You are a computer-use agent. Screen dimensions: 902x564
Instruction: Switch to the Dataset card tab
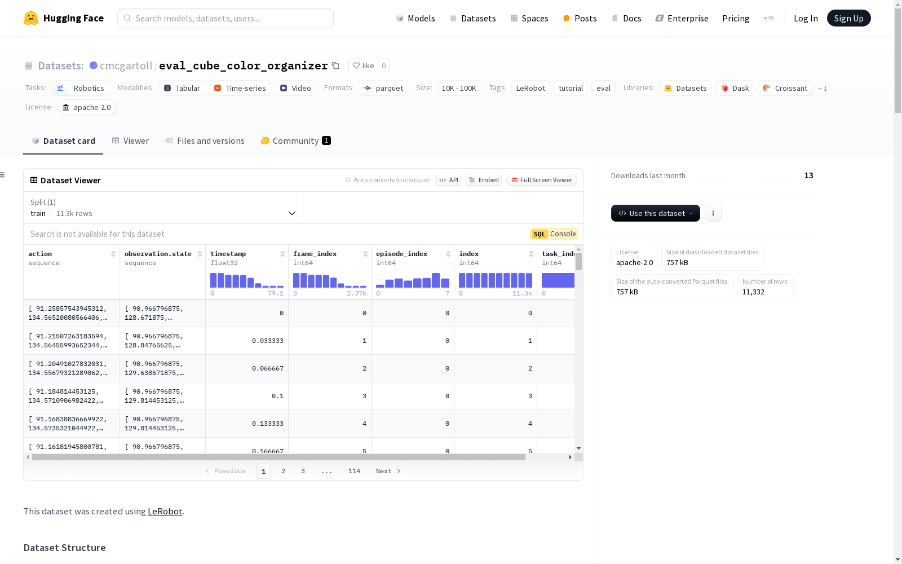coord(63,141)
